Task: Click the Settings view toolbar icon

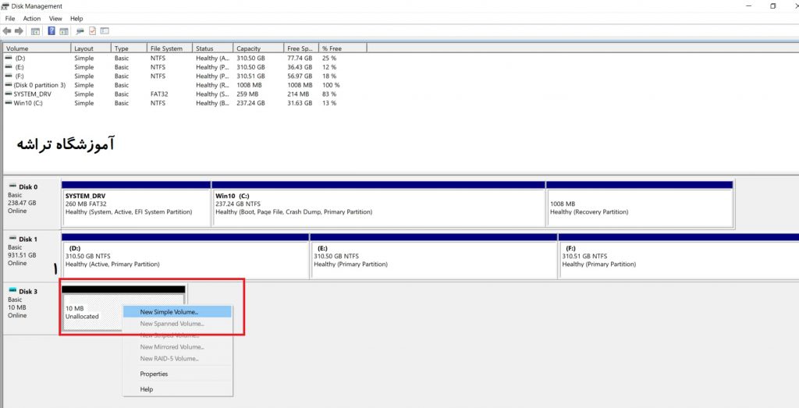Action: pyautogui.click(x=105, y=31)
